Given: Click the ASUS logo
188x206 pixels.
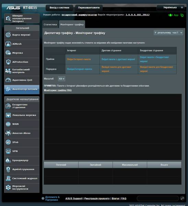Looking at the screenshot, I should click(x=13, y=8).
